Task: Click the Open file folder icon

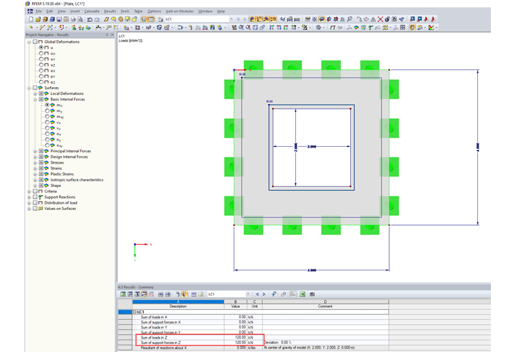Action: [x=38, y=19]
